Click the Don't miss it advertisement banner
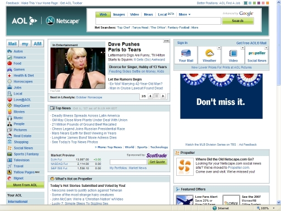Image resolution: width=281 pixels, height=211 pixels. click(221, 96)
